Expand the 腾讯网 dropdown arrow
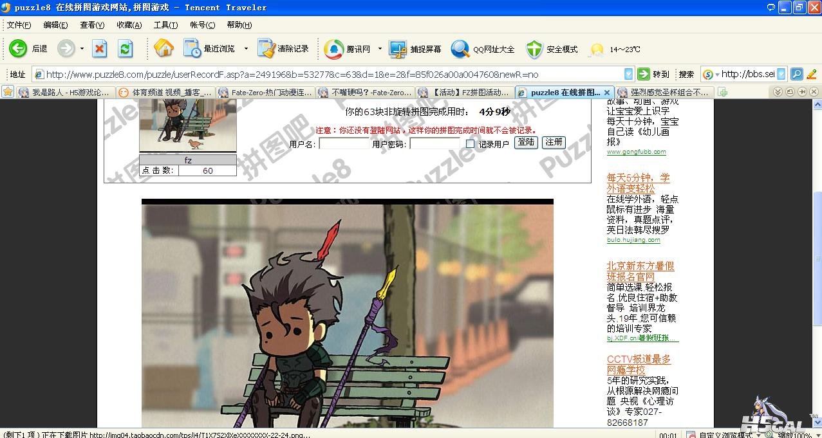Viewport: 822px width, 438px height. pyautogui.click(x=380, y=49)
